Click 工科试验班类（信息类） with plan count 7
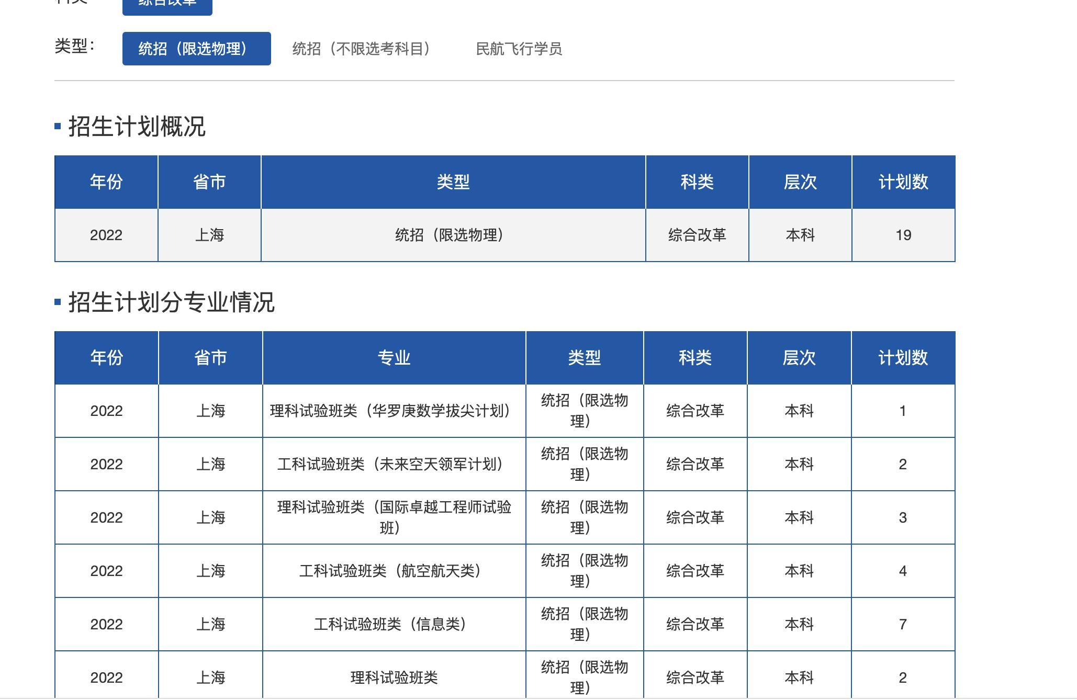The width and height of the screenshot is (1077, 700). pyautogui.click(x=394, y=624)
